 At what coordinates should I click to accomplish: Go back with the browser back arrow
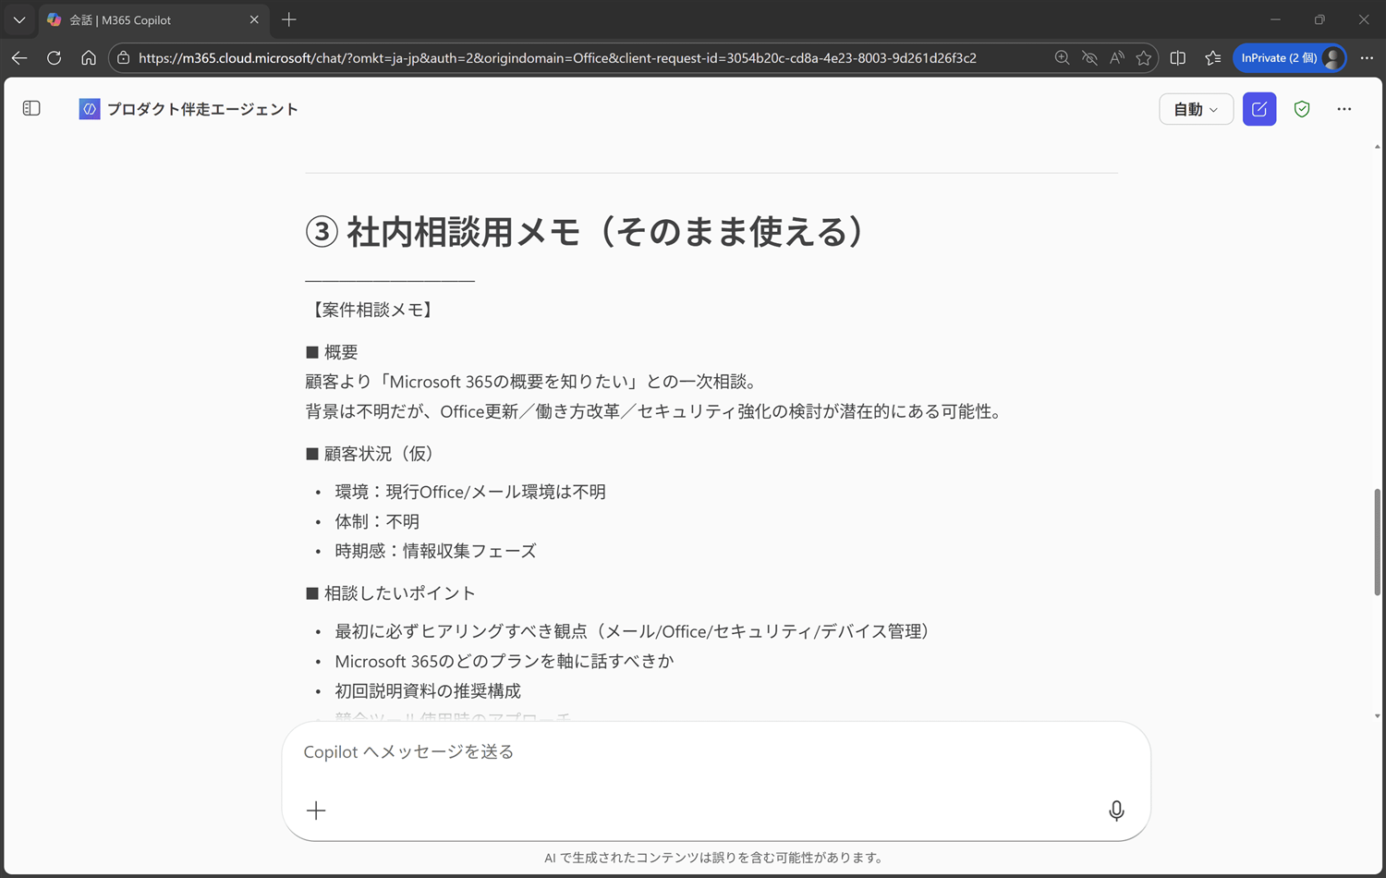coord(19,57)
